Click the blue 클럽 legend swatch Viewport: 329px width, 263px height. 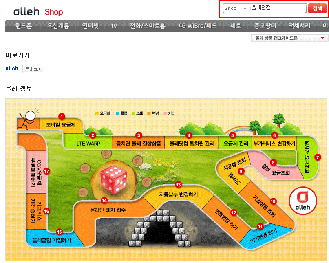point(117,113)
